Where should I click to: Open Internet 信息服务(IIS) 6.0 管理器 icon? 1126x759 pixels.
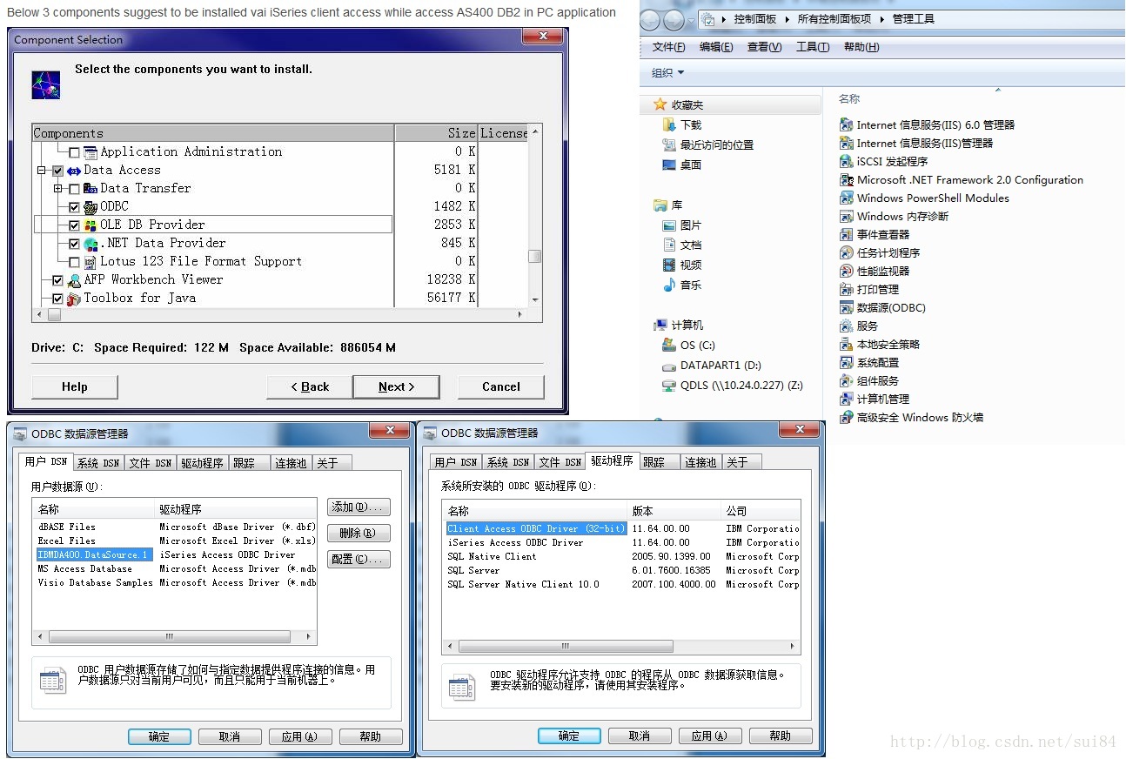pos(846,125)
